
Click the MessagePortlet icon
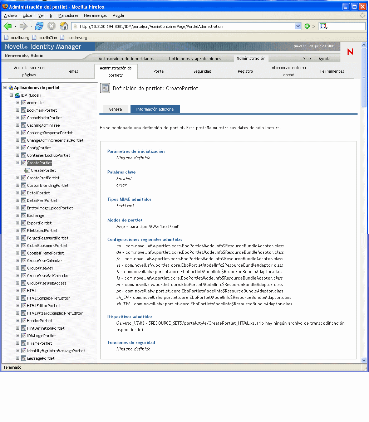[x=24, y=359]
